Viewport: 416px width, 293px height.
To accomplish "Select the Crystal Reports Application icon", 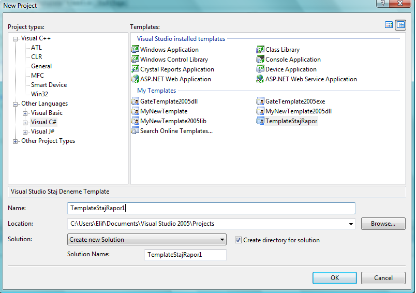I will pyautogui.click(x=136, y=69).
